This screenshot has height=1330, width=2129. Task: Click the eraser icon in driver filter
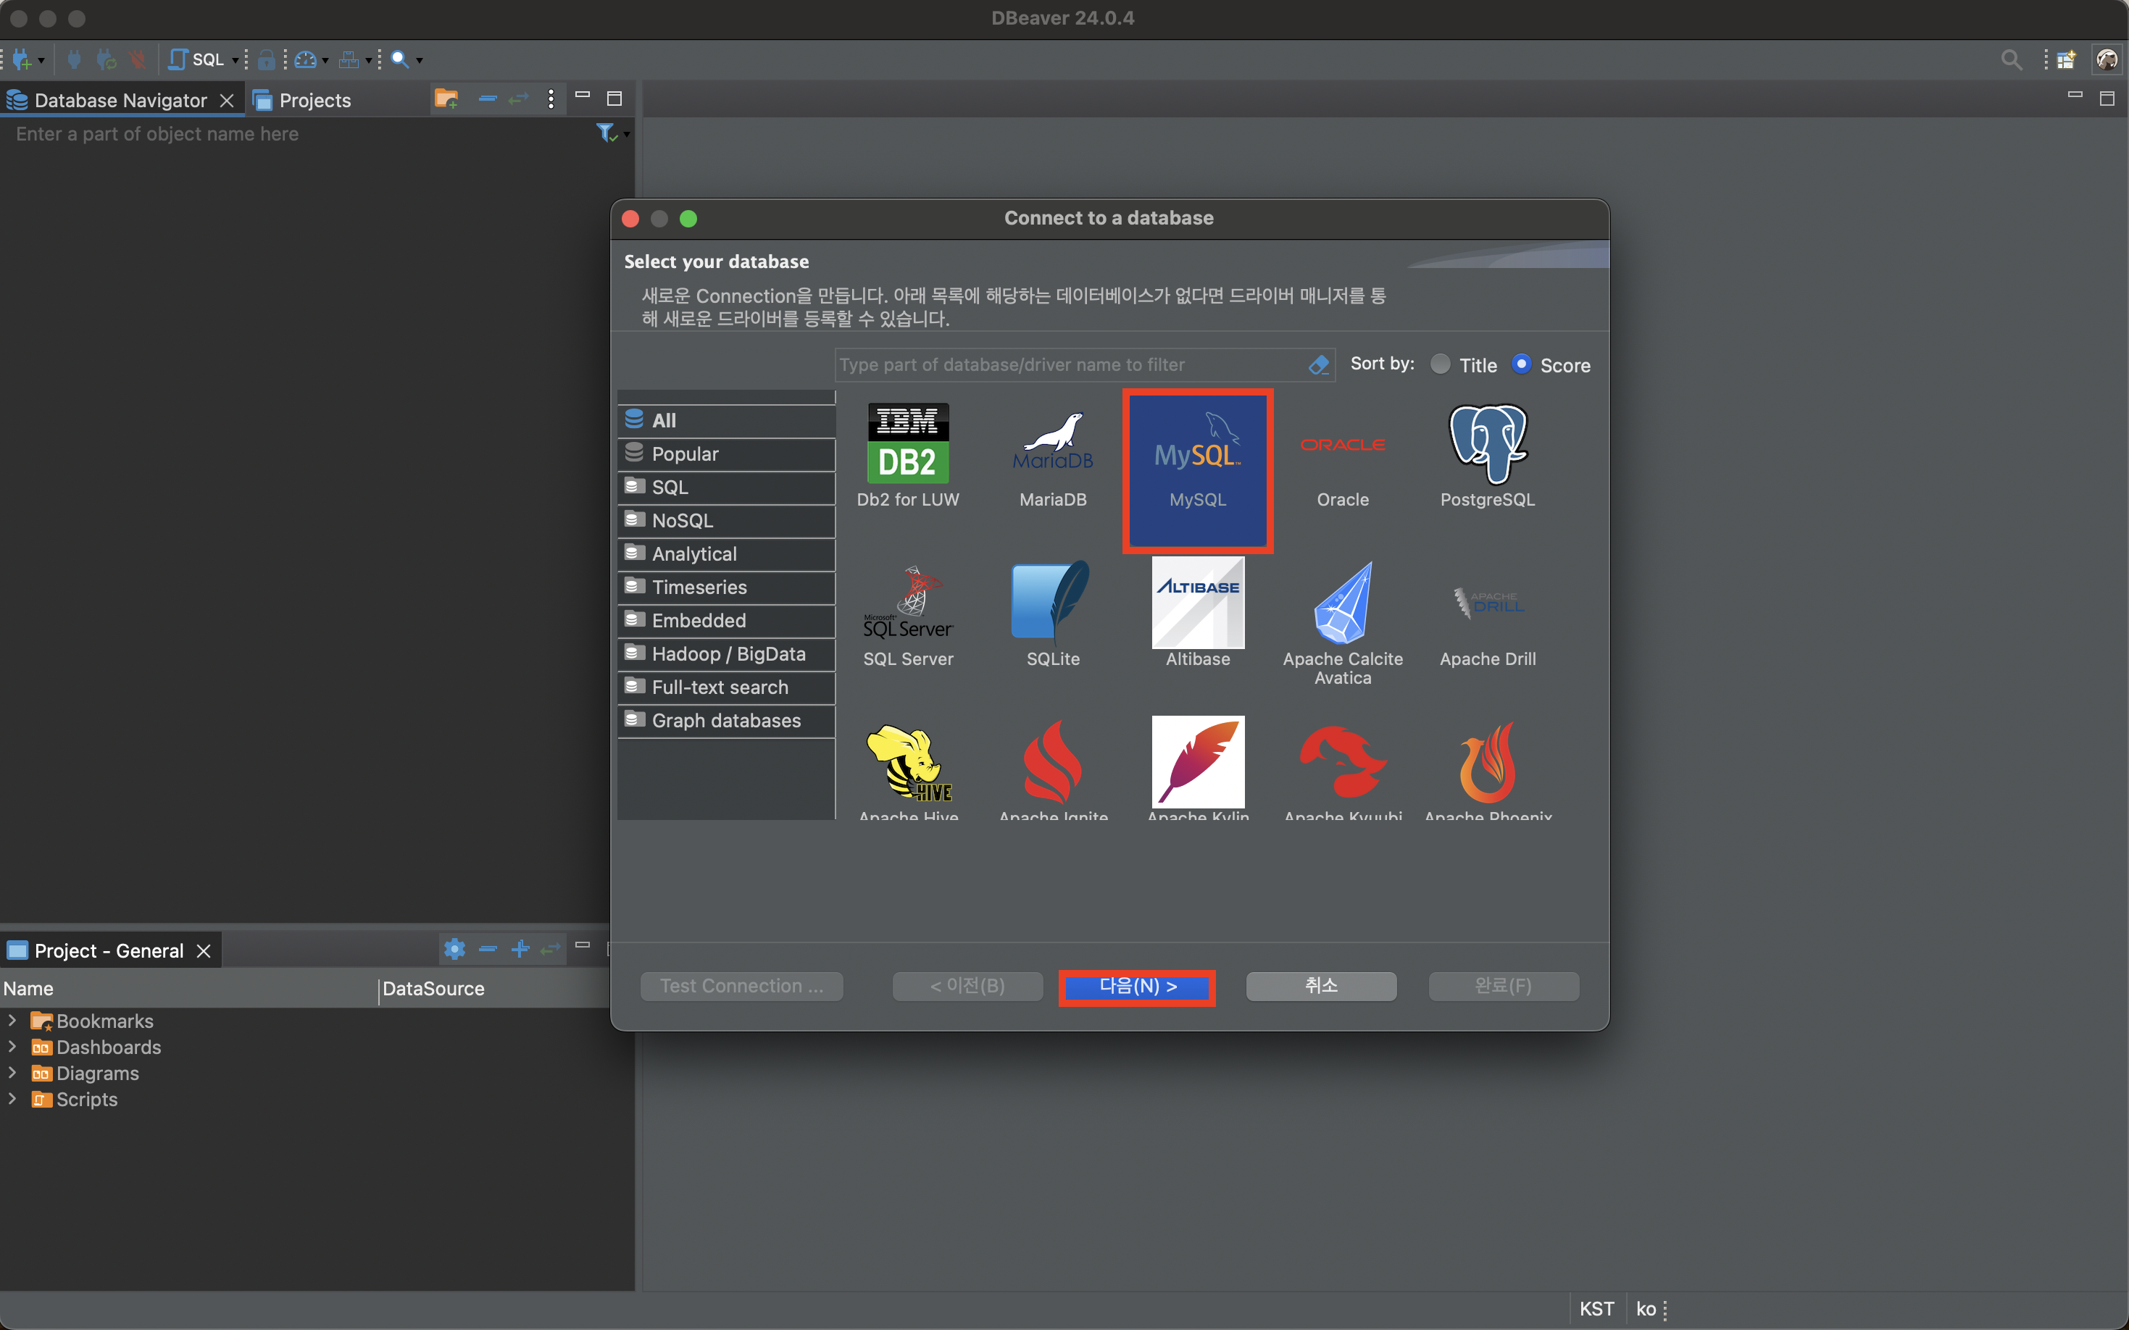coord(1318,364)
